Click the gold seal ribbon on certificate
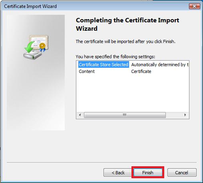The image size is (203, 183). pos(42,47)
